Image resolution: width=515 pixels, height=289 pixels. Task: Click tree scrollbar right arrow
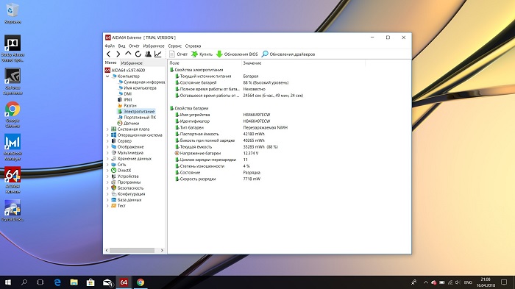162,251
